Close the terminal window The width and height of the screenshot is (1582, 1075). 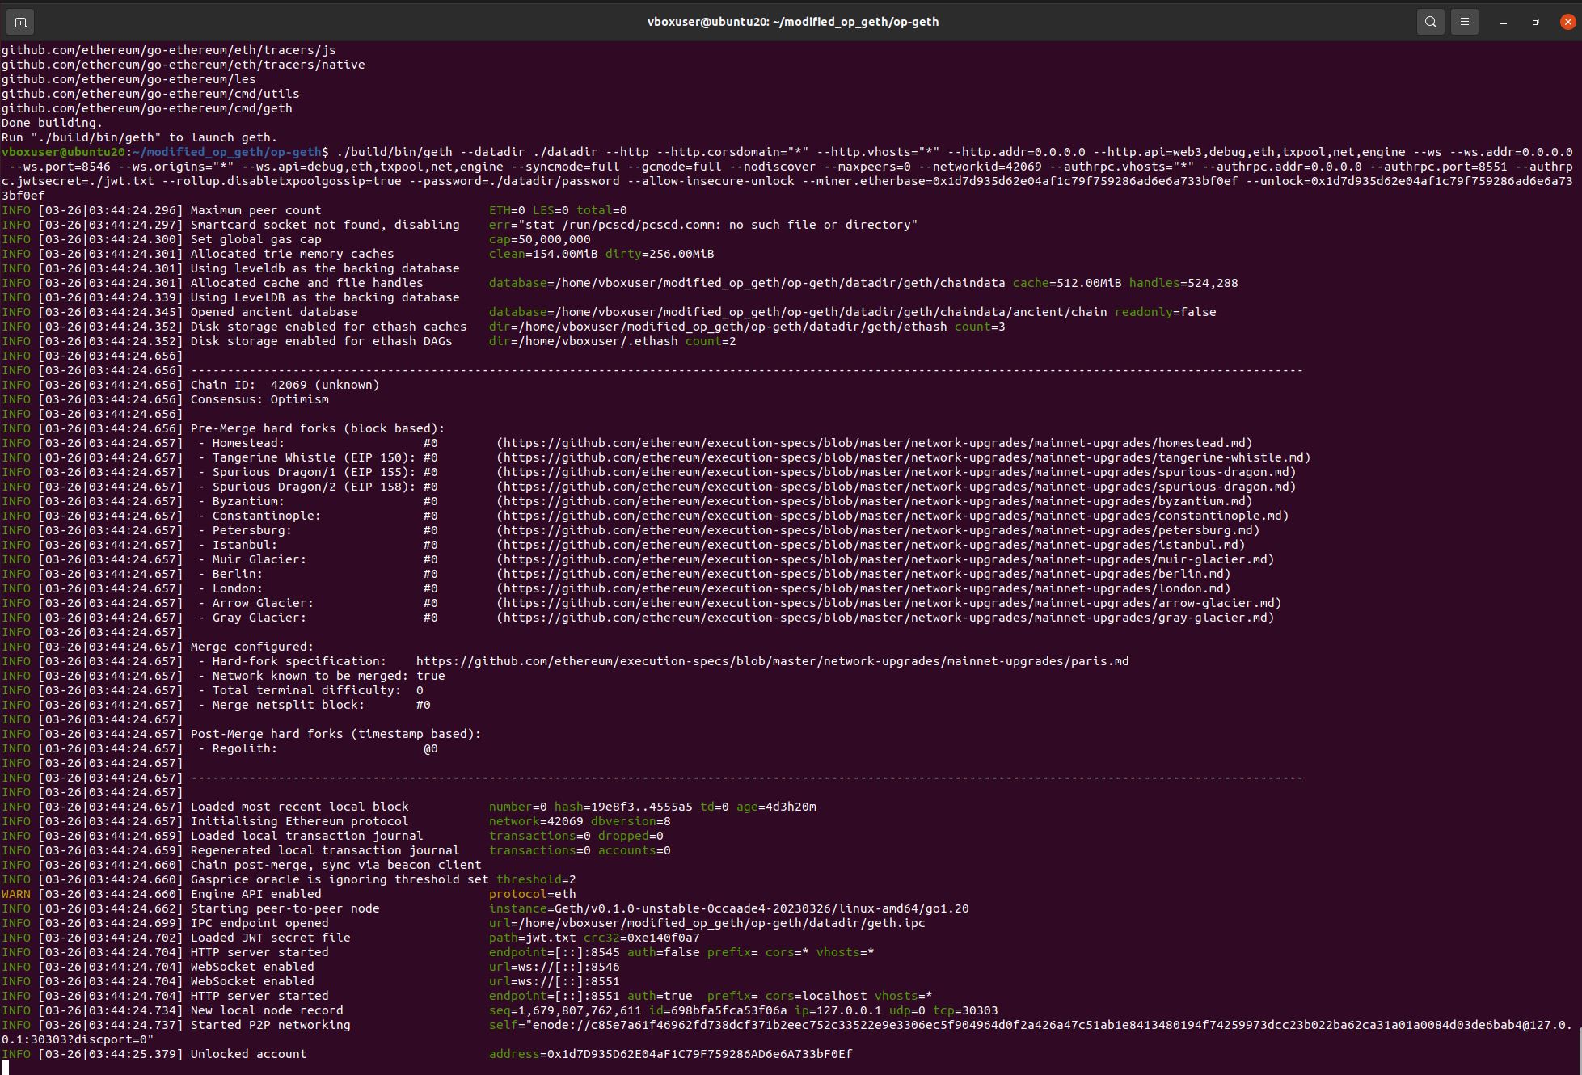(1567, 22)
